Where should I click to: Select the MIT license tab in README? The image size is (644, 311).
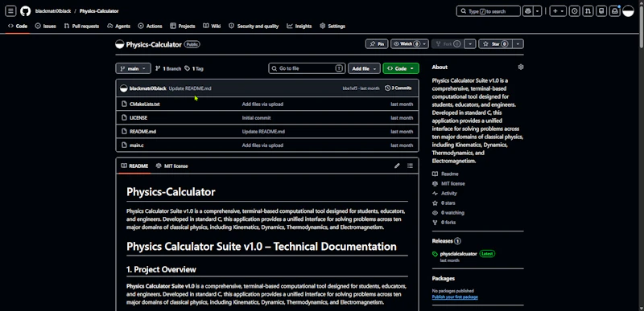[171, 166]
